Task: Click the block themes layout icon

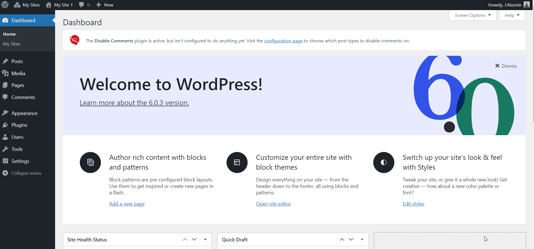Action: click(237, 162)
